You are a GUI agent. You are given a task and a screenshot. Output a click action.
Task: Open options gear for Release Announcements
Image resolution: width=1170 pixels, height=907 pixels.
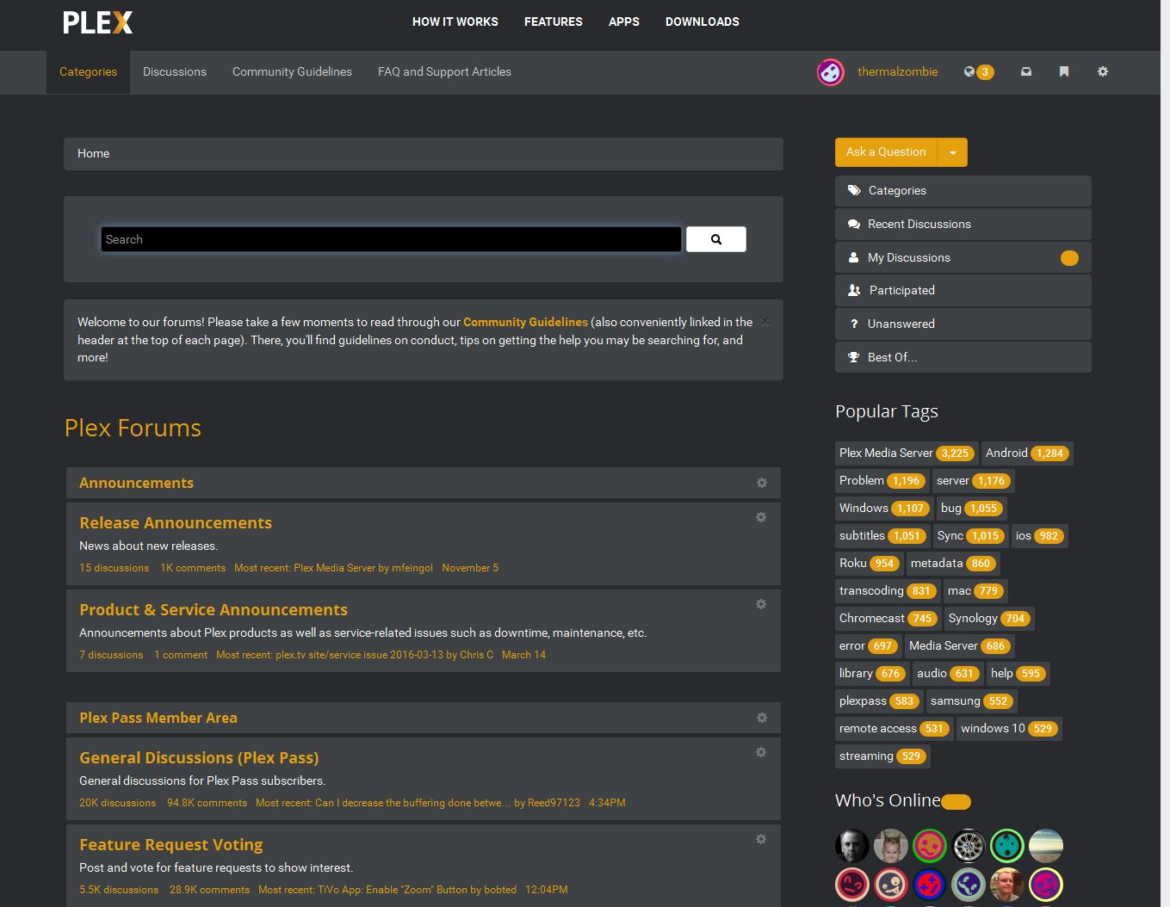pyautogui.click(x=761, y=517)
